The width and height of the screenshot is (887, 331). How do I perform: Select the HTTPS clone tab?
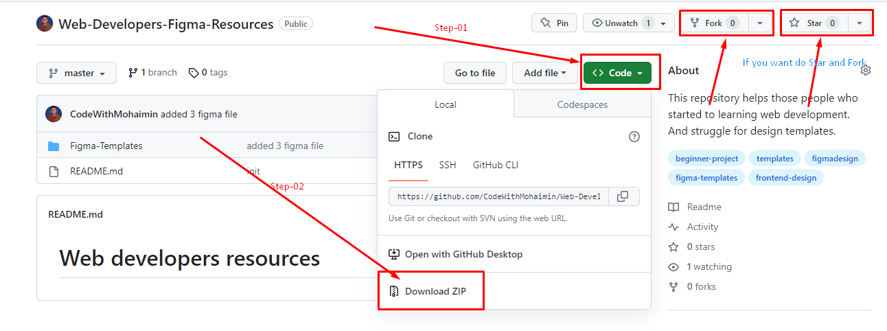(x=408, y=165)
